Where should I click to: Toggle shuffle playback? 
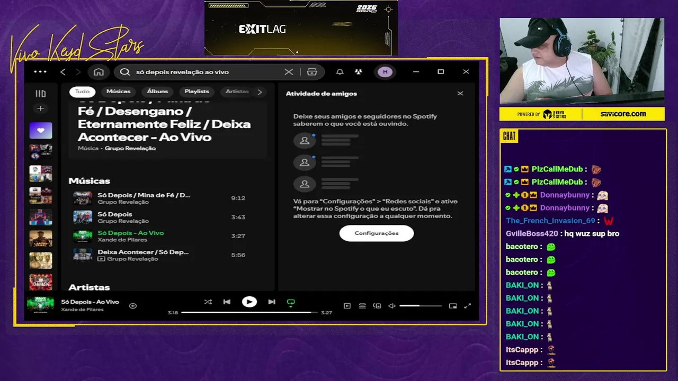[208, 302]
